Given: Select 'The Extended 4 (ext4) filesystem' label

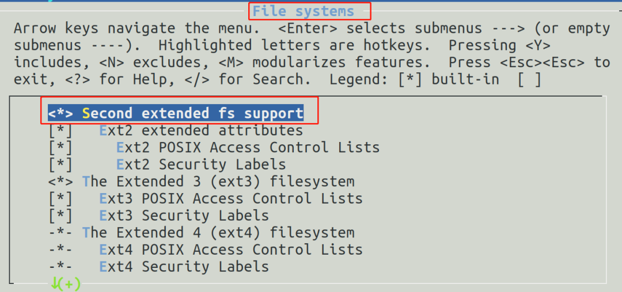Looking at the screenshot, I should [218, 233].
